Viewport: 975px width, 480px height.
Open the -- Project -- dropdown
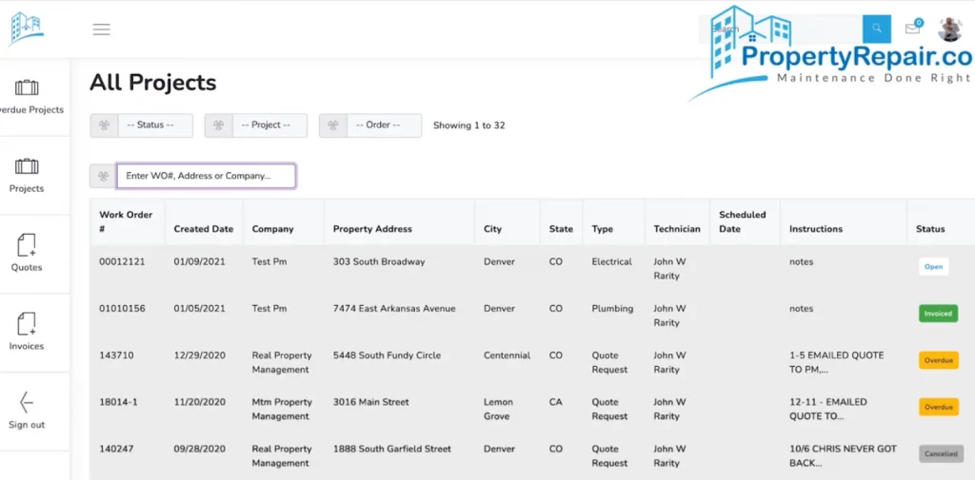click(269, 125)
